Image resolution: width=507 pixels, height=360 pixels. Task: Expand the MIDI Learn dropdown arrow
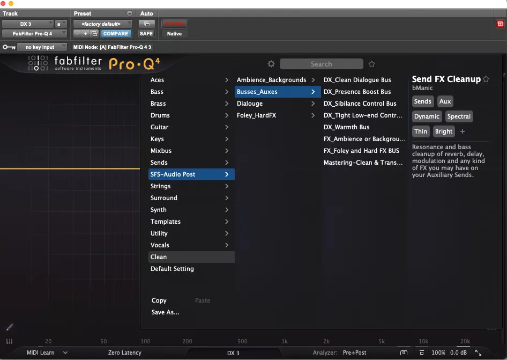point(65,352)
